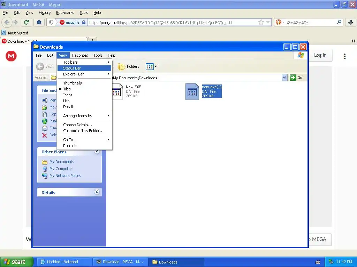Screen dimensions: 357x267
Task: Open browser Bookmarks menu
Action: coord(65,13)
